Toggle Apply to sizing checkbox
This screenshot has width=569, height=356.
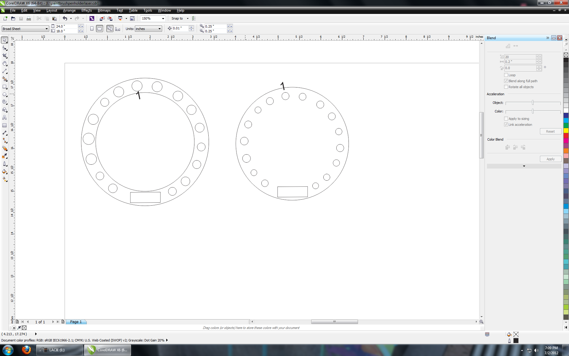(x=506, y=119)
